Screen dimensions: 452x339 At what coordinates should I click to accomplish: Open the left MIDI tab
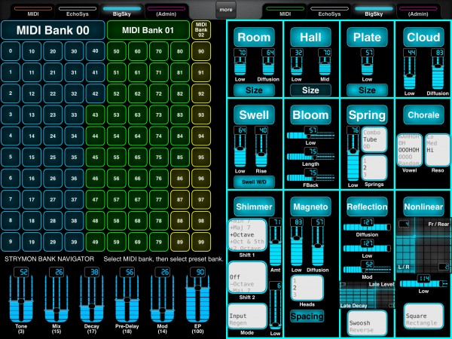pyautogui.click(x=33, y=11)
